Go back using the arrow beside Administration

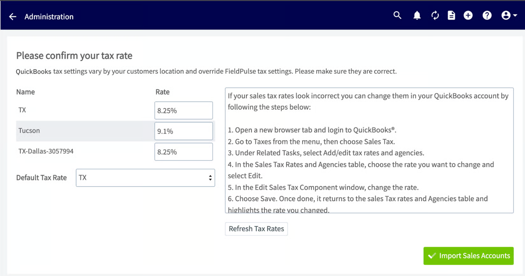tap(13, 17)
